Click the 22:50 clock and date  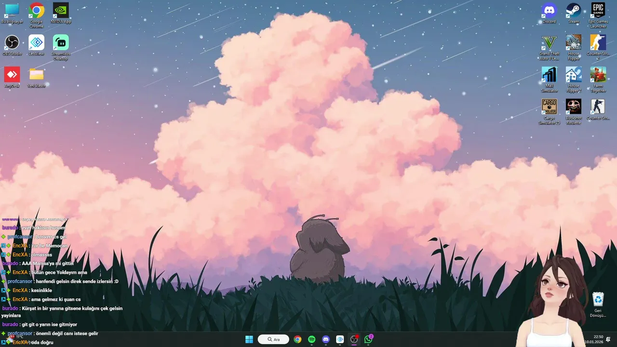coord(594,339)
